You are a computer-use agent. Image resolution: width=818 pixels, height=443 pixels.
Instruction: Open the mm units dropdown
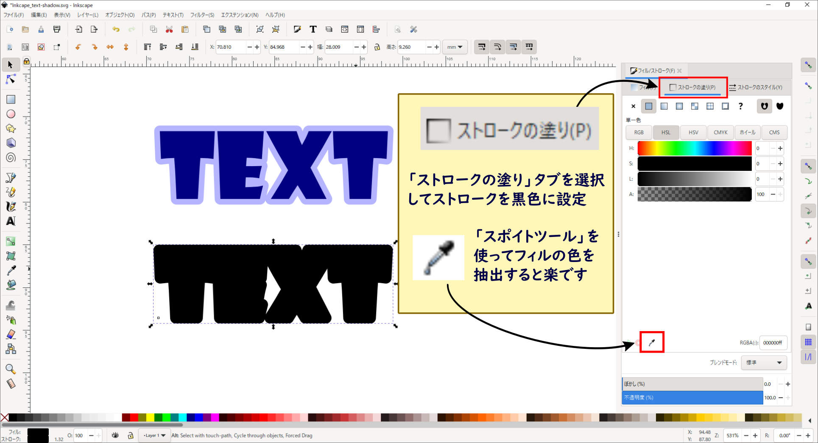455,47
